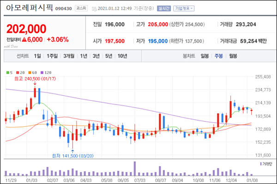Image resolution: width=277 pixels, height=184 pixels.
Task: Click the 고가 value 205,000
Action: (x=158, y=25)
